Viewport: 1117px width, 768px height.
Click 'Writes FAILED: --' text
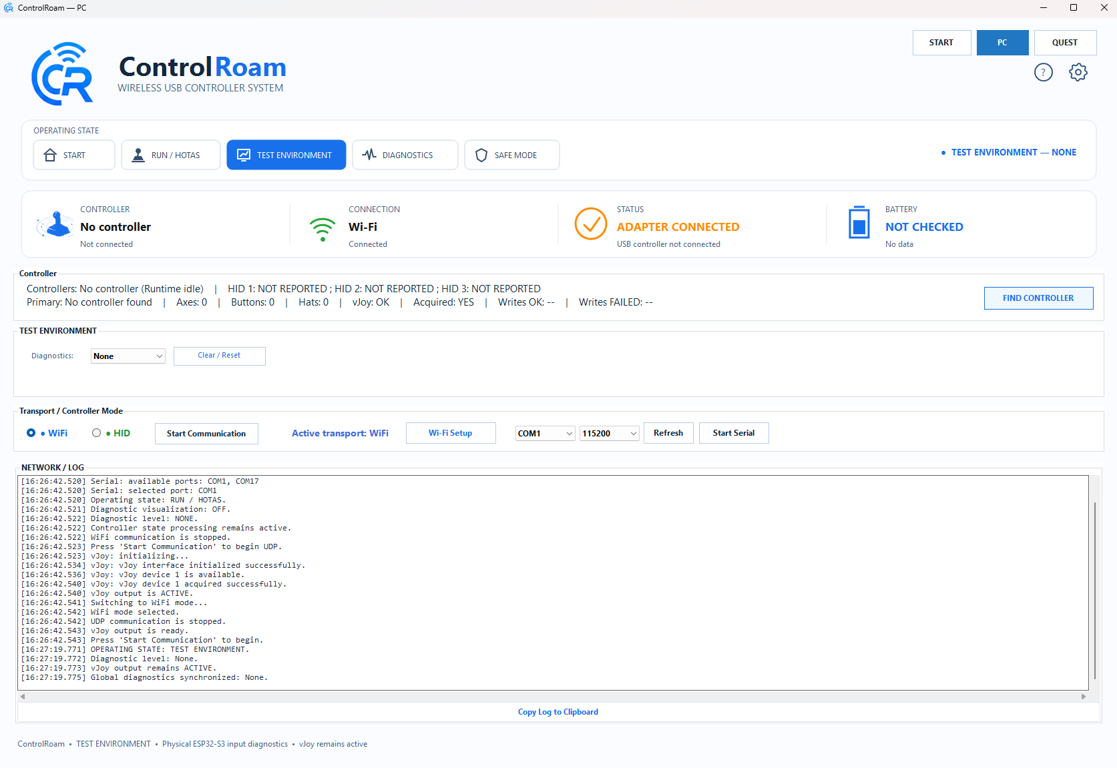[616, 302]
